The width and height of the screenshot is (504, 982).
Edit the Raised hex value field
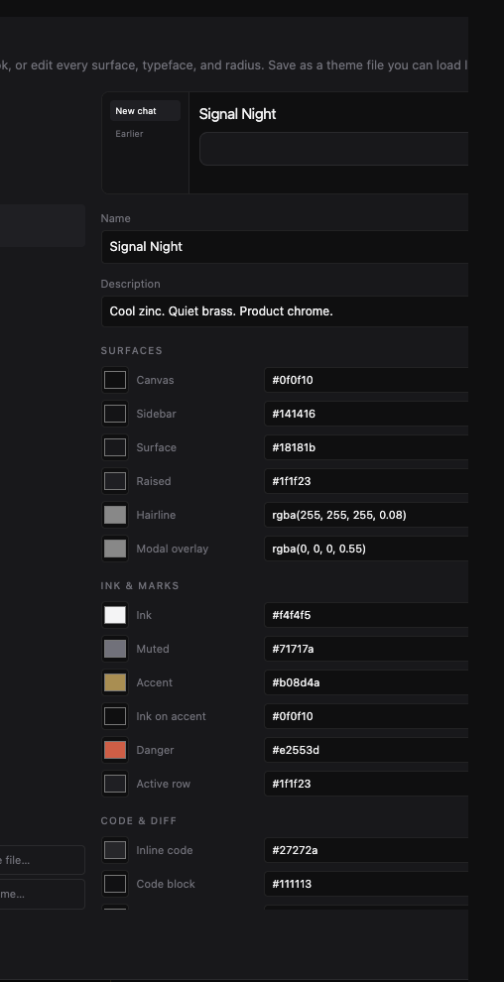[366, 482]
